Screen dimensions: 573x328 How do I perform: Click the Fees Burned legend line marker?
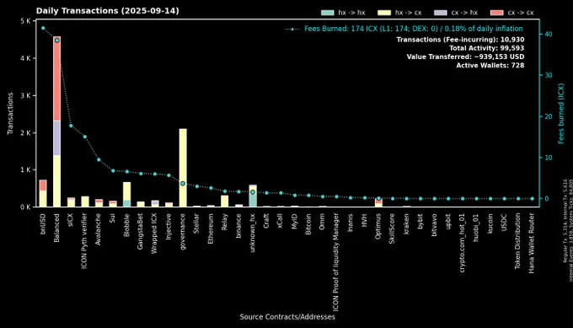coord(292,29)
